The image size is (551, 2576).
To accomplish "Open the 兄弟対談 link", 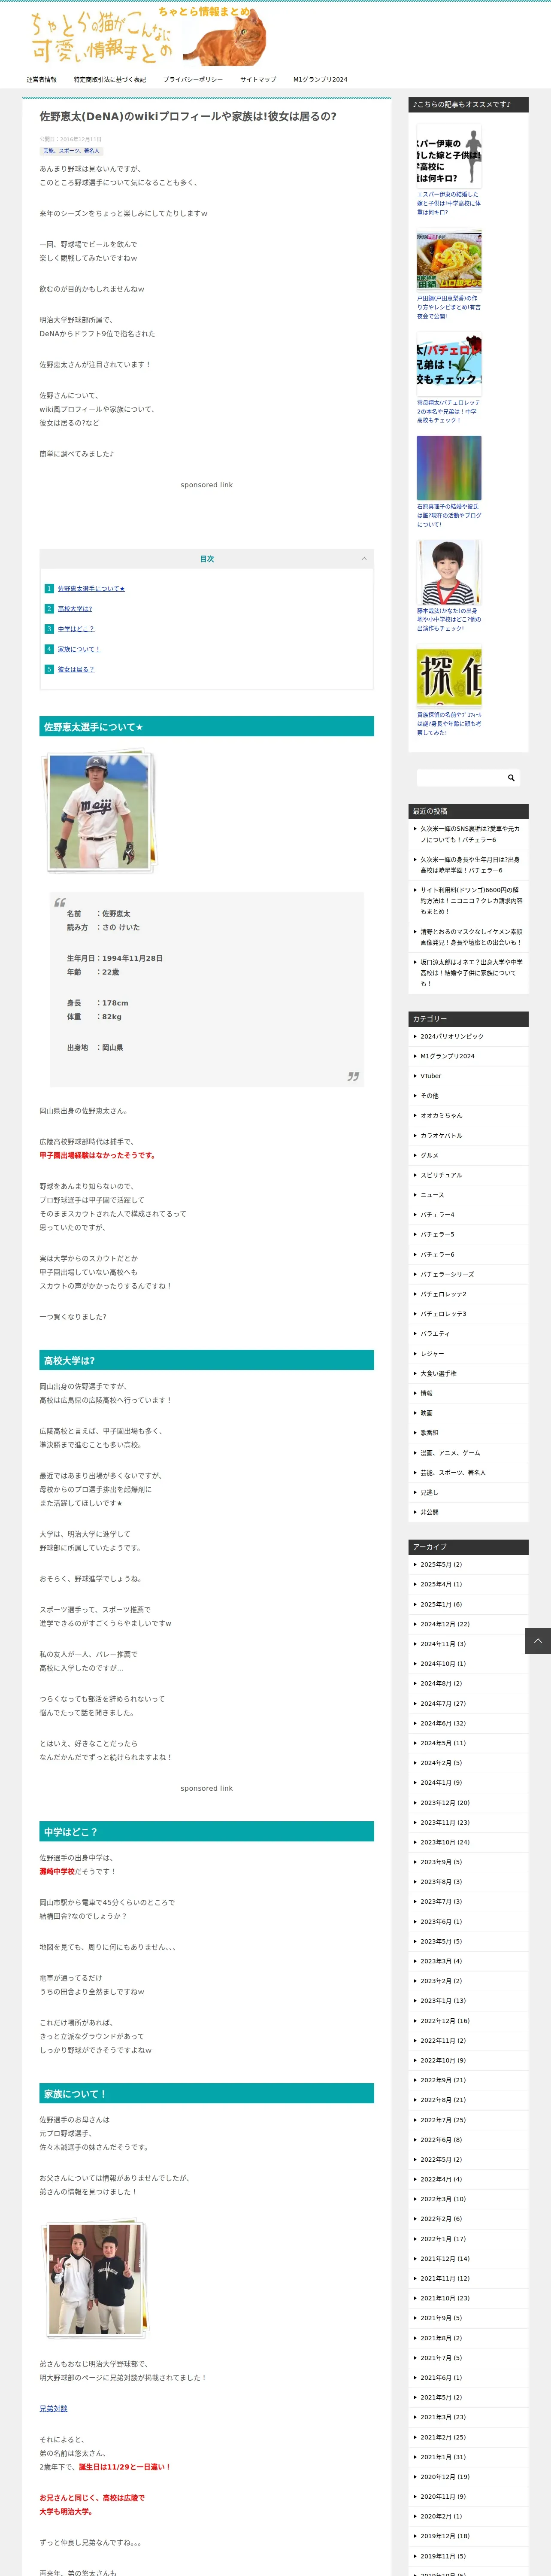I will tap(54, 2408).
